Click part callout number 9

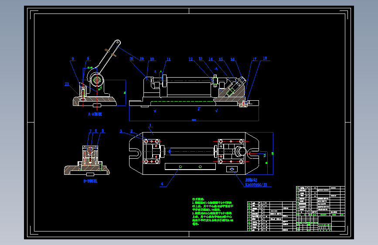72,58
